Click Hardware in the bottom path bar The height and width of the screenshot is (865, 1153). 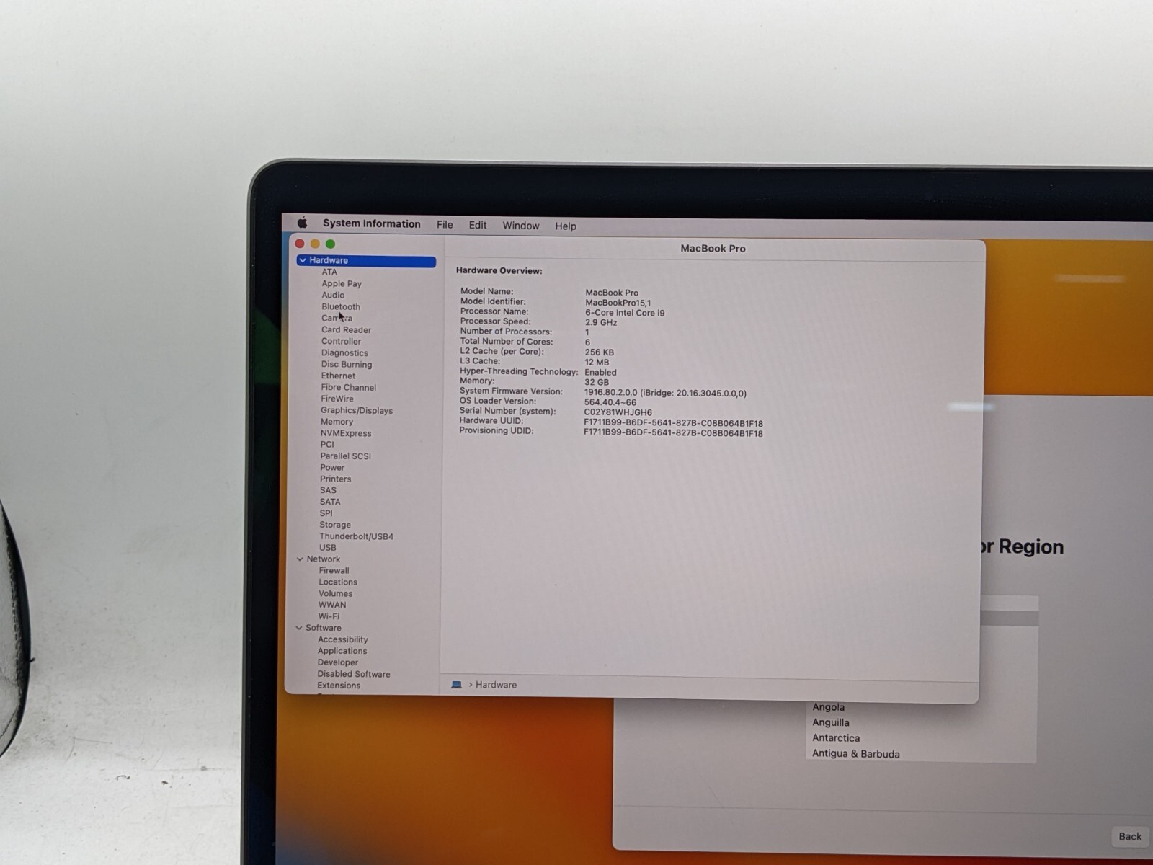click(496, 685)
